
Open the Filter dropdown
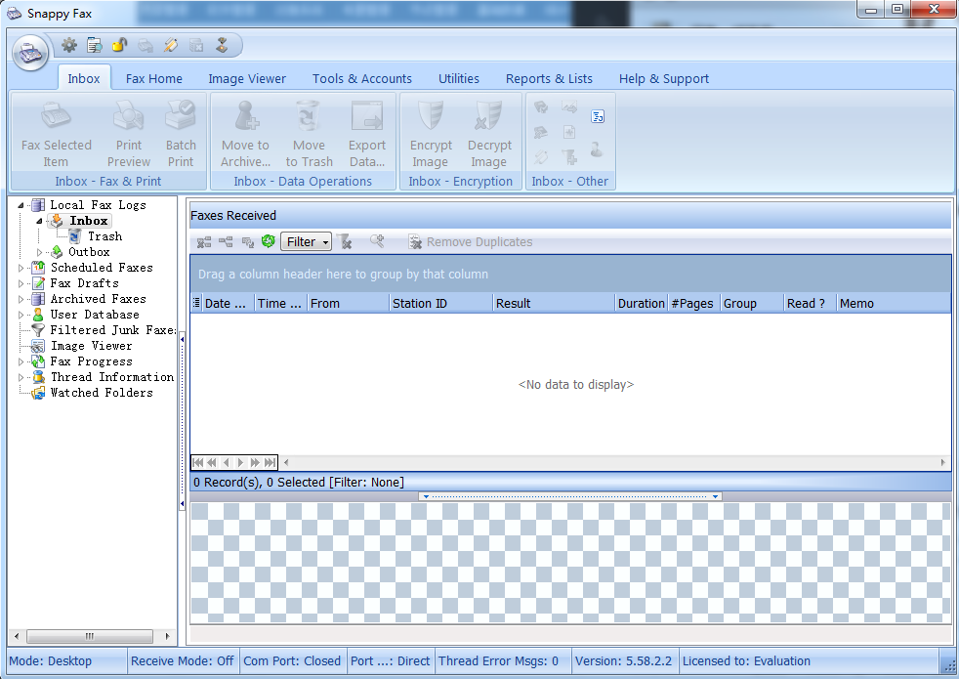point(306,242)
